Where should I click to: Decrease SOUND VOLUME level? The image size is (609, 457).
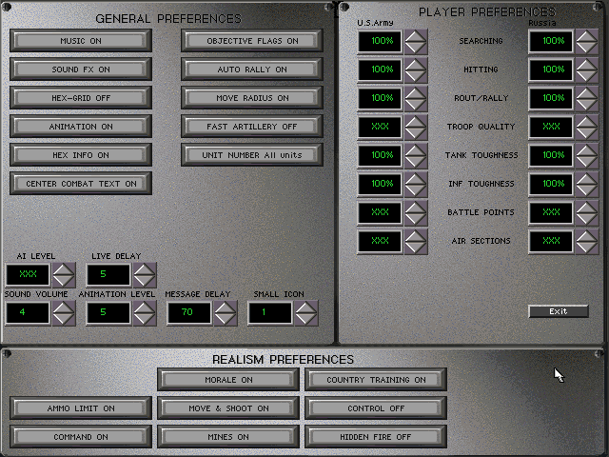click(x=64, y=319)
